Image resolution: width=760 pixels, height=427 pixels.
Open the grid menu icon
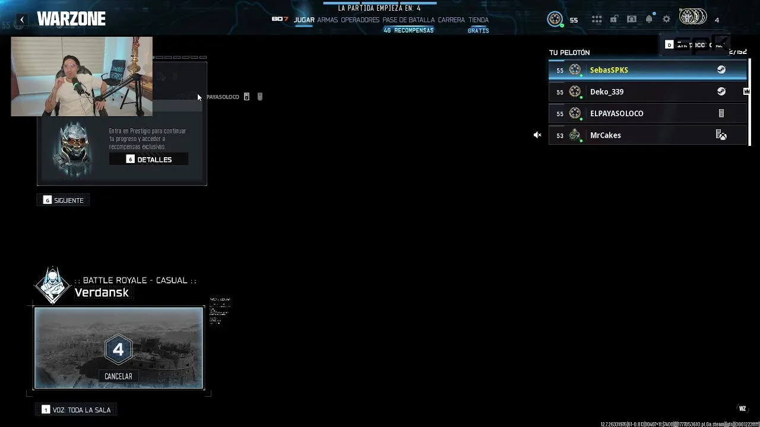point(597,20)
